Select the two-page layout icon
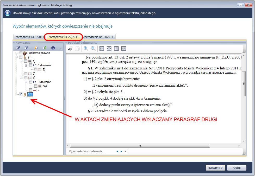The height and width of the screenshot is (176, 255). tap(124, 49)
